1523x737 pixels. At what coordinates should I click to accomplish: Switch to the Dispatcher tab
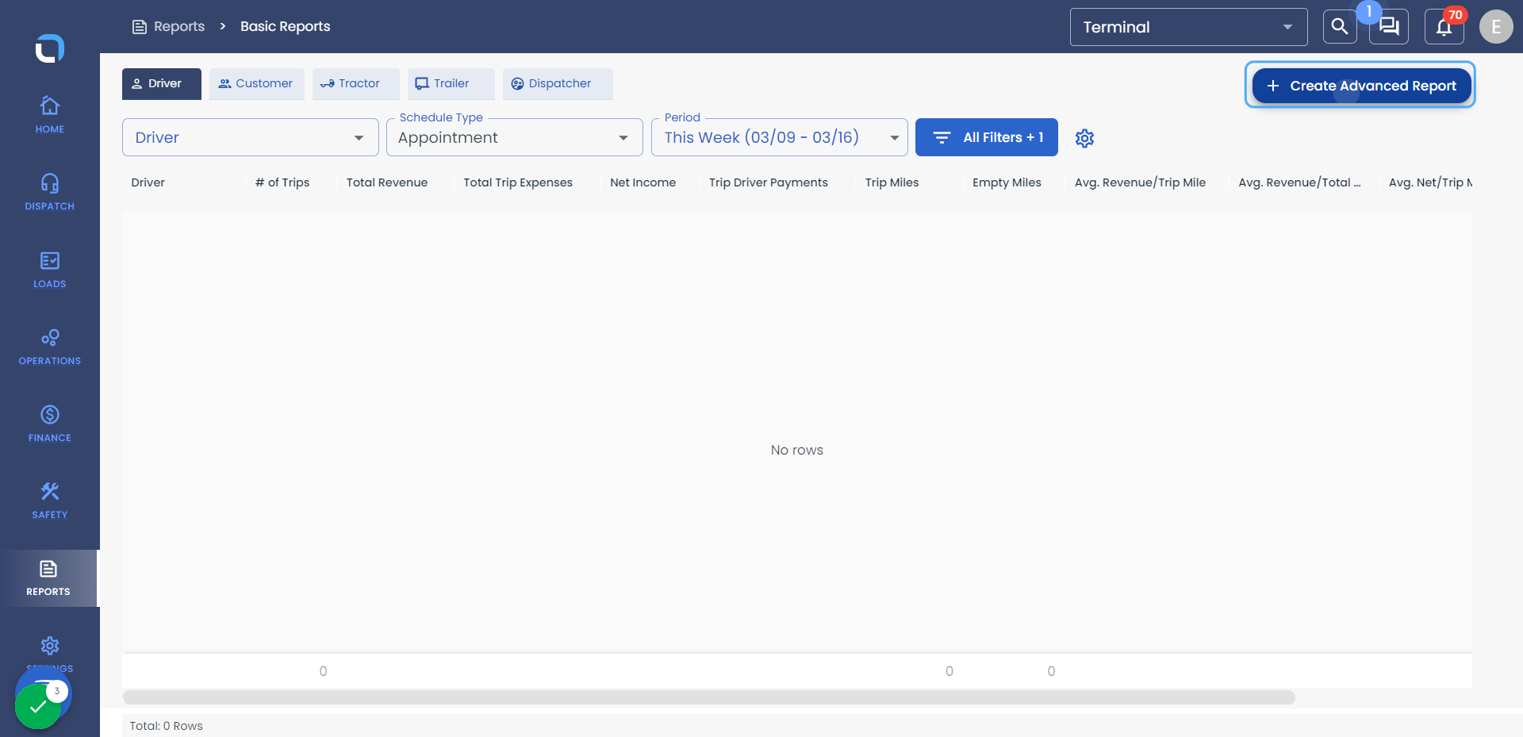[557, 83]
